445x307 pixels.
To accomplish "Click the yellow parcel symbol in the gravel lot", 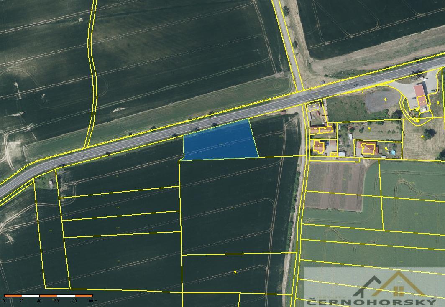I will (x=385, y=99).
